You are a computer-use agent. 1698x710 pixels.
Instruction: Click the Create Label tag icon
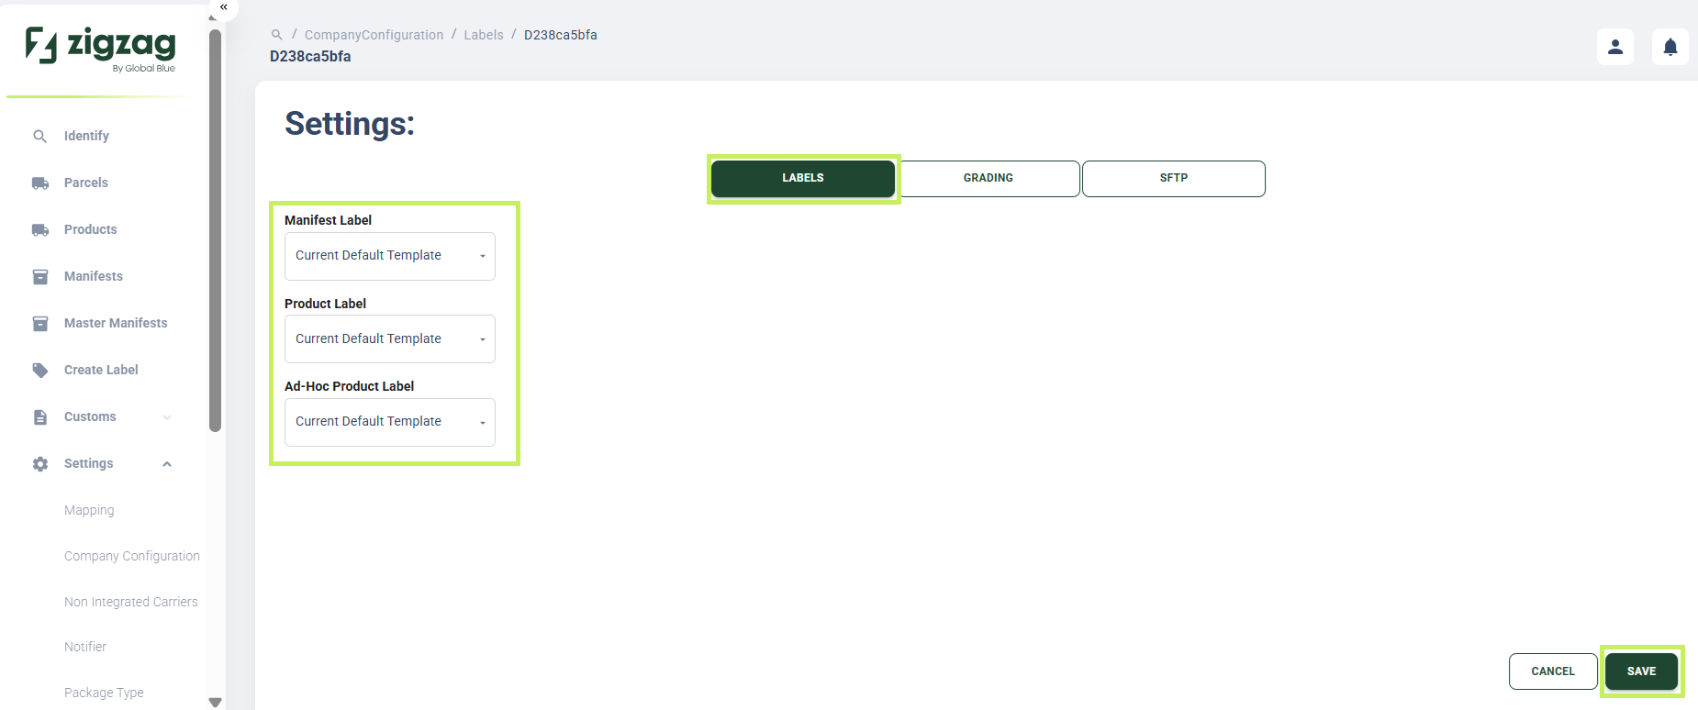tap(40, 370)
